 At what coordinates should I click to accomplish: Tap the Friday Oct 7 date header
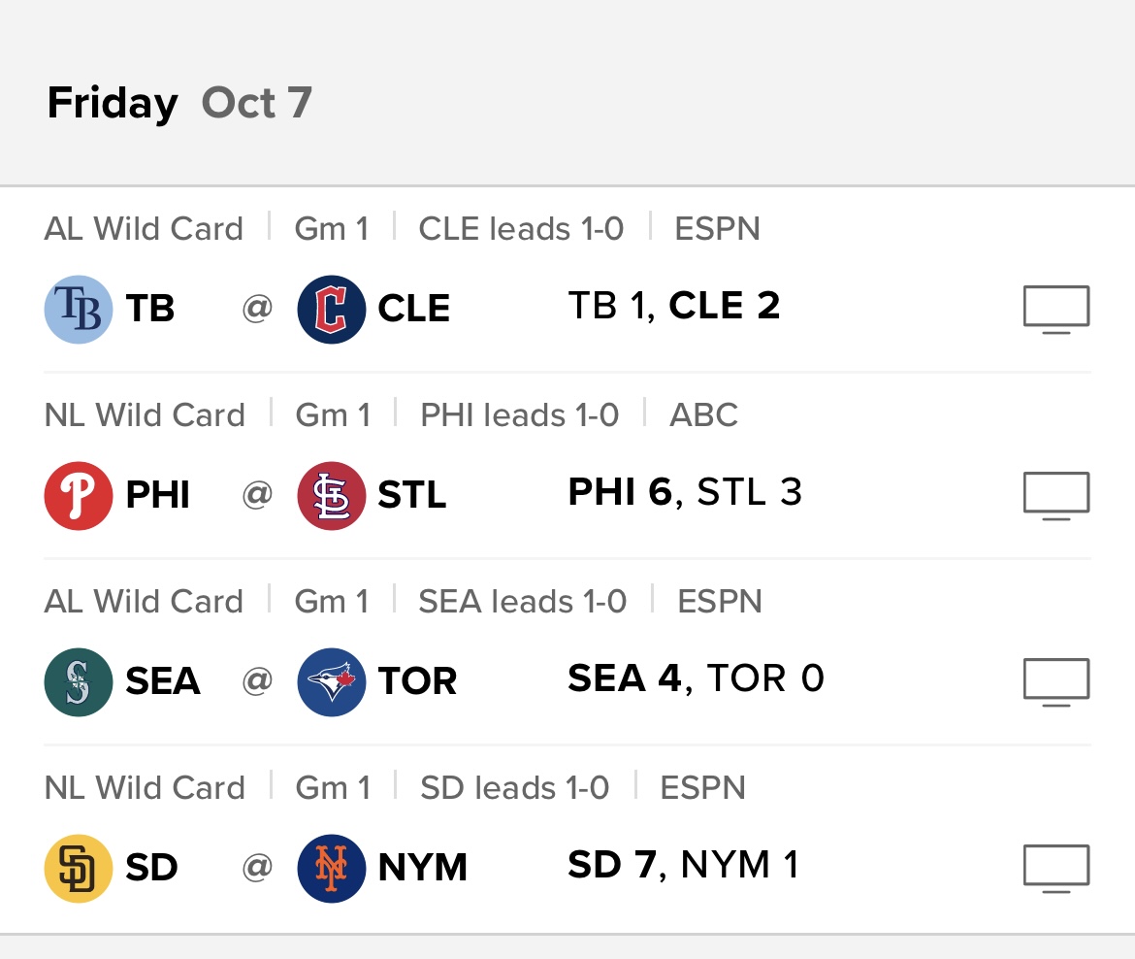coord(179,103)
